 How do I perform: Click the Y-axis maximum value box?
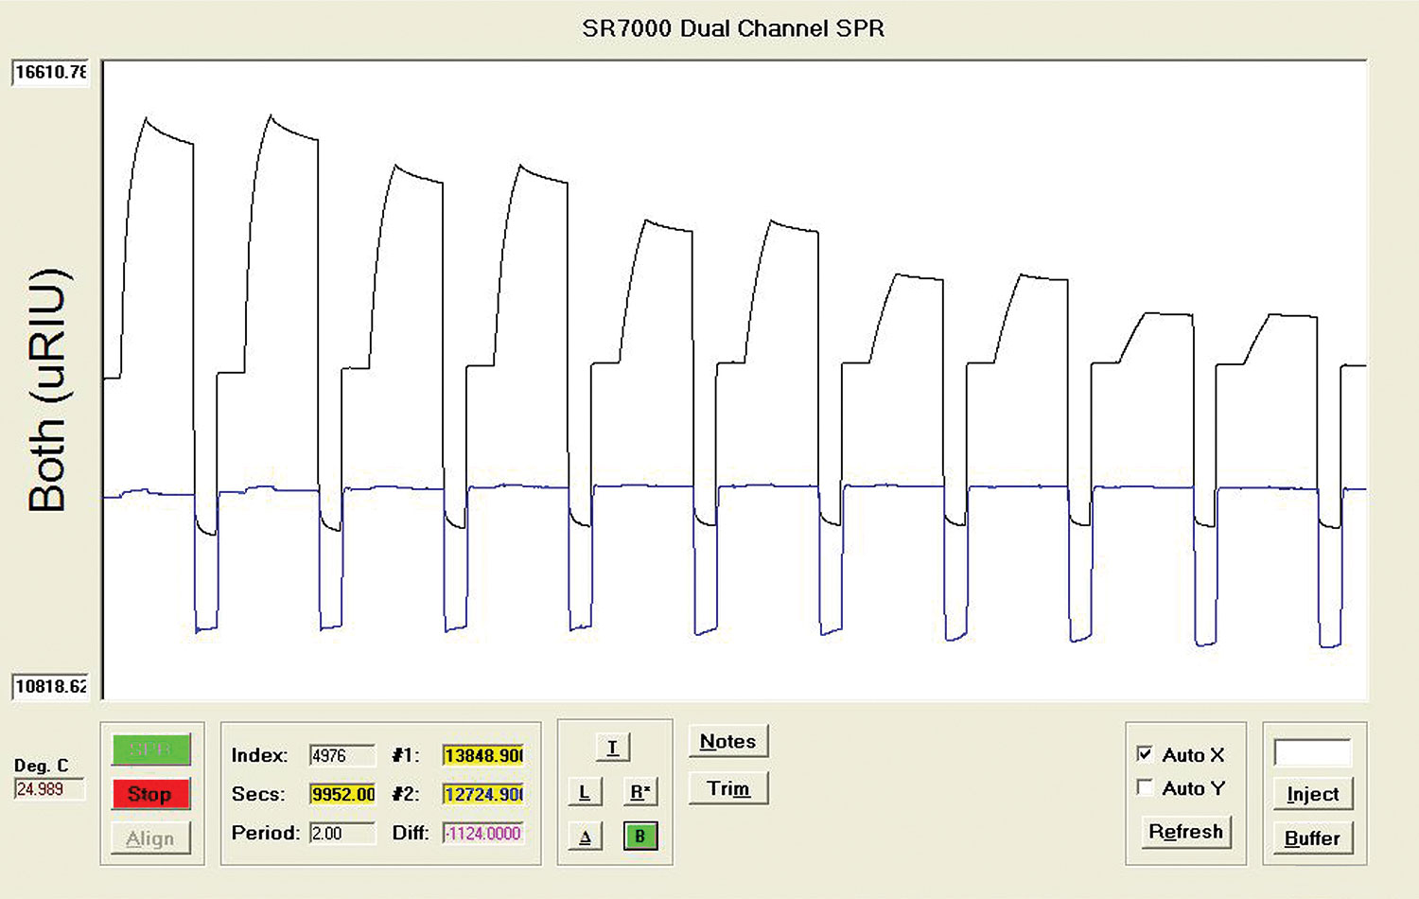click(x=50, y=72)
